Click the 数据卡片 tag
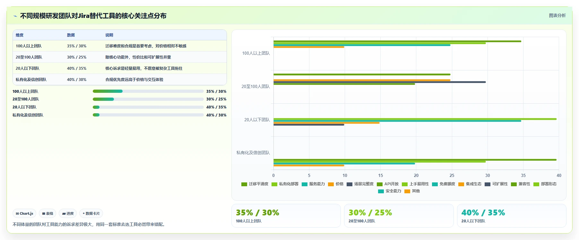This screenshot has width=579, height=240. coord(91,213)
